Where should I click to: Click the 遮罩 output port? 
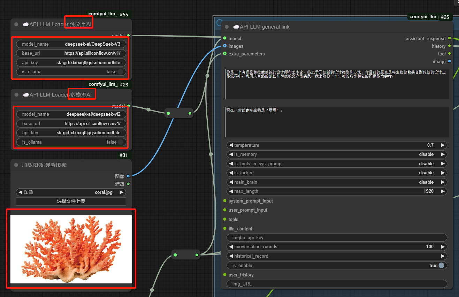128,184
